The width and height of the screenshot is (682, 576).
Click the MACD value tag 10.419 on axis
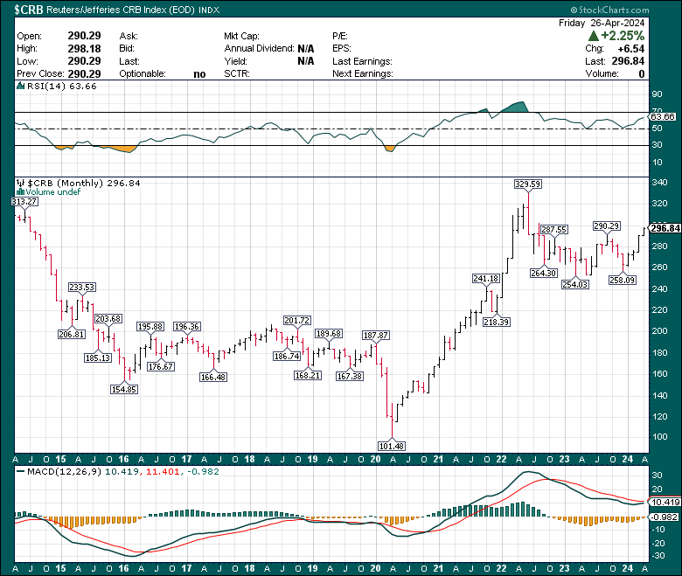point(665,502)
